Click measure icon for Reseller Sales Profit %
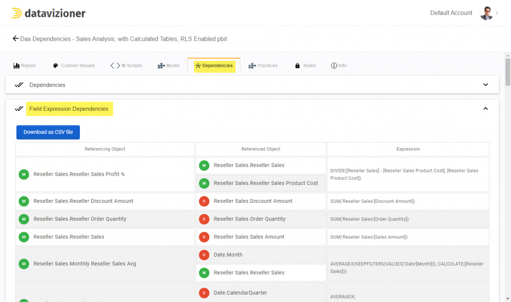The height and width of the screenshot is (302, 511). pyautogui.click(x=24, y=174)
